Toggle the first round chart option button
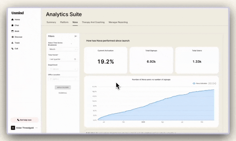The height and width of the screenshot is (141, 236). pyautogui.click(x=210, y=83)
